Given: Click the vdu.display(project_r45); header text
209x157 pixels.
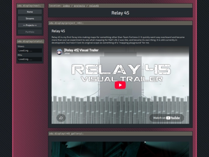Looking at the screenshot, I should click(67, 23).
